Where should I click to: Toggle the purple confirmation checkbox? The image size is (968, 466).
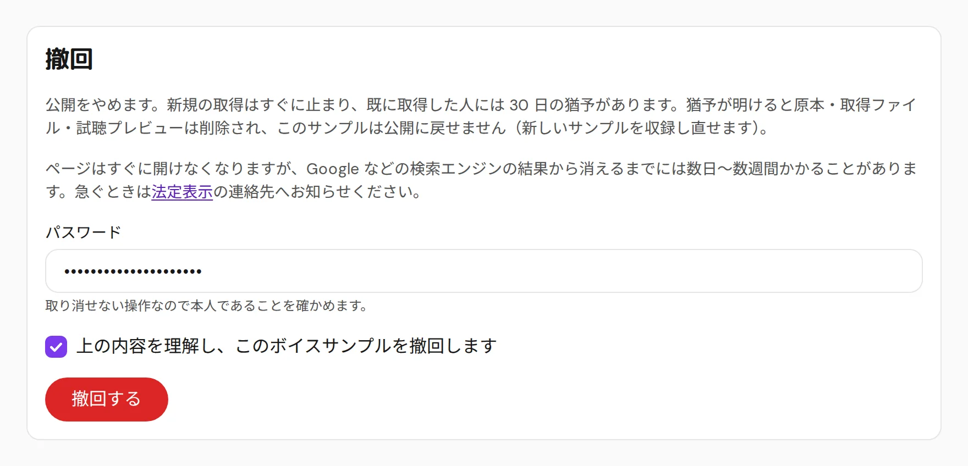pos(56,347)
